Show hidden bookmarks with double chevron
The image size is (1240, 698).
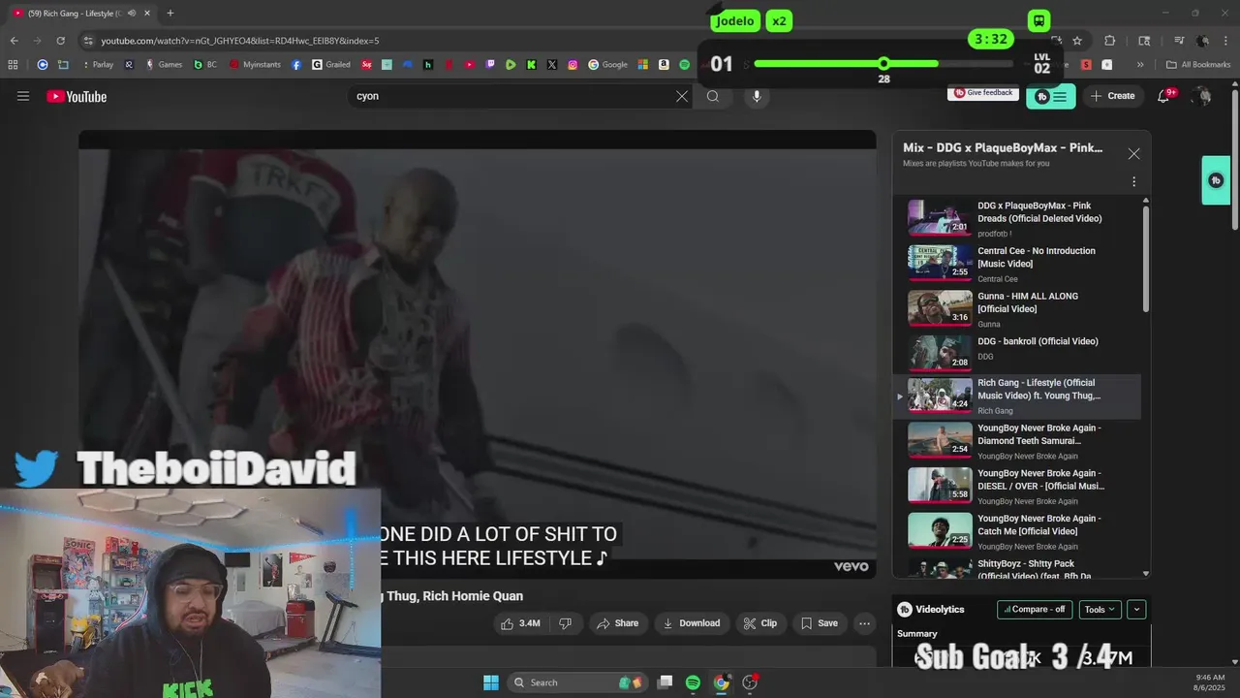(x=1140, y=65)
